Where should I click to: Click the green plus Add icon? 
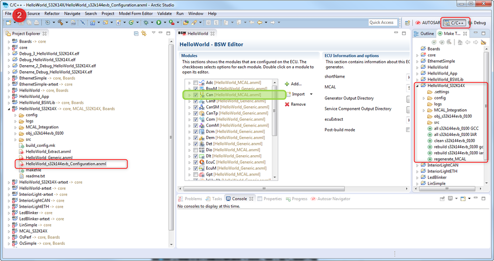pyautogui.click(x=287, y=84)
